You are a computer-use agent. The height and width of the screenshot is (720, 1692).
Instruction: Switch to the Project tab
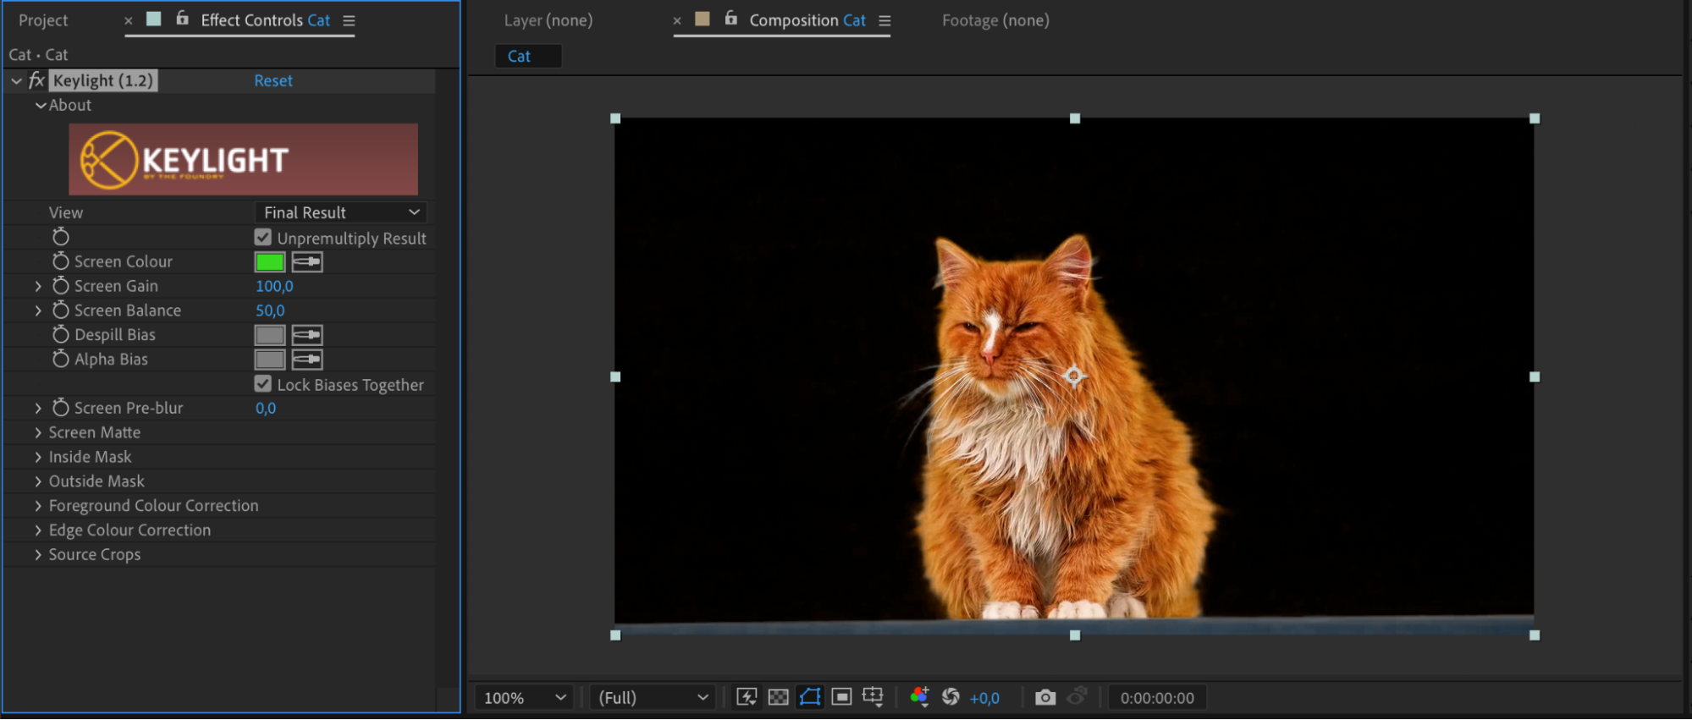pos(43,20)
